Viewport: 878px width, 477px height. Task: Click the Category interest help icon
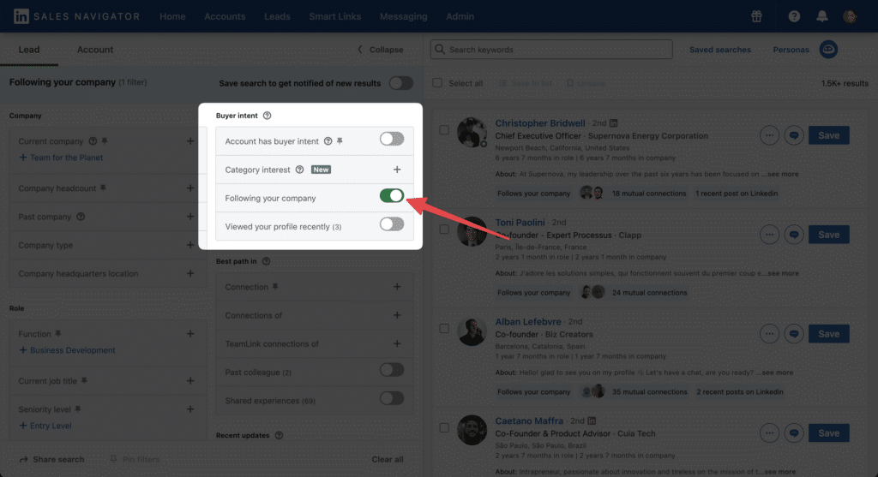coord(299,170)
